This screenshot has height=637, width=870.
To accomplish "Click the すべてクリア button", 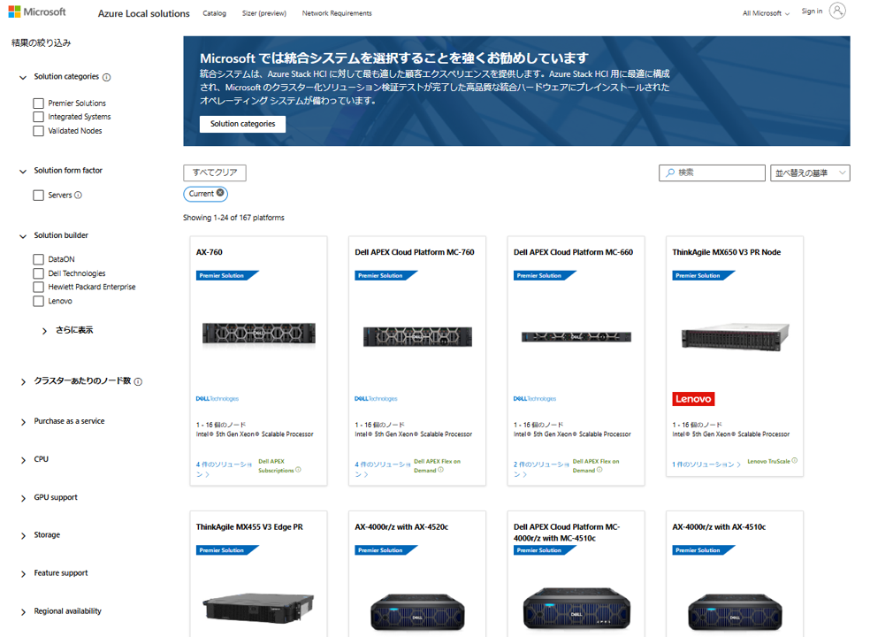I will (215, 173).
